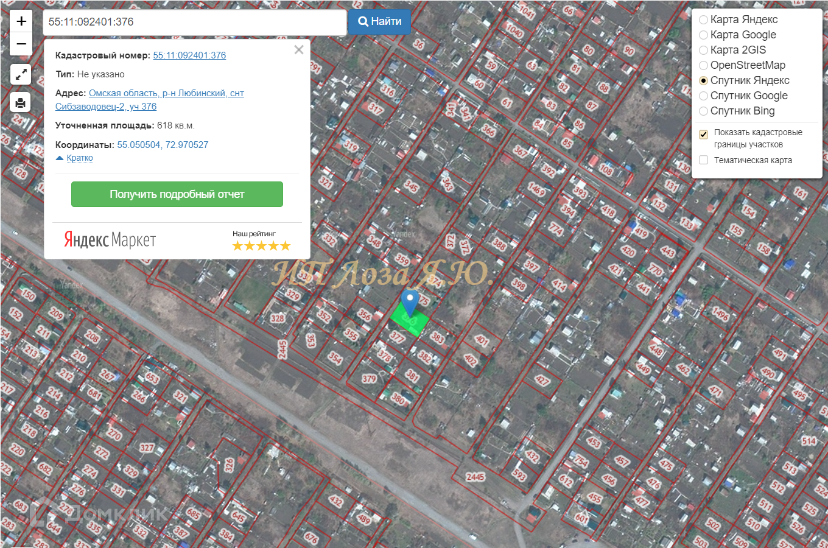Screen dimensions: 828x548
Task: Focus the cadastral number search field
Action: click(194, 22)
